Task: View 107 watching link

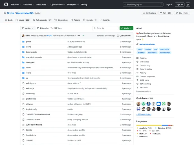Action: click(144, 84)
